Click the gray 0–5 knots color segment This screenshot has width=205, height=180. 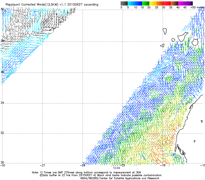[x=124, y=3]
